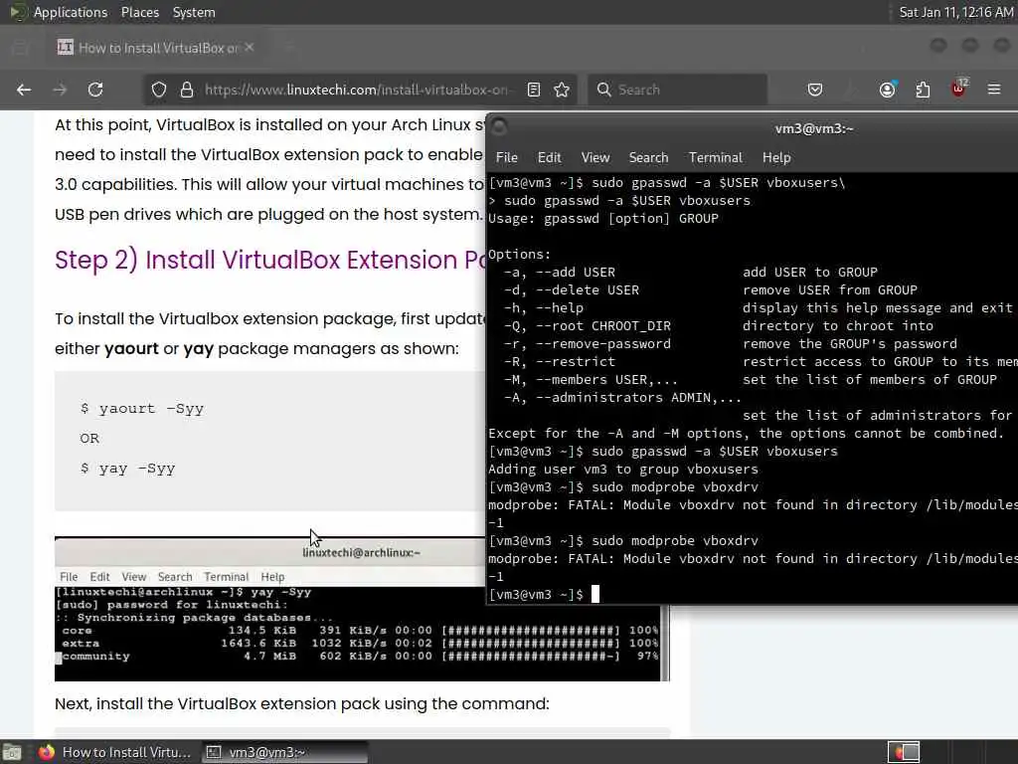This screenshot has height=764, width=1018.
Task: Click the yay -Syy terminal screenshot image
Action: point(362,610)
